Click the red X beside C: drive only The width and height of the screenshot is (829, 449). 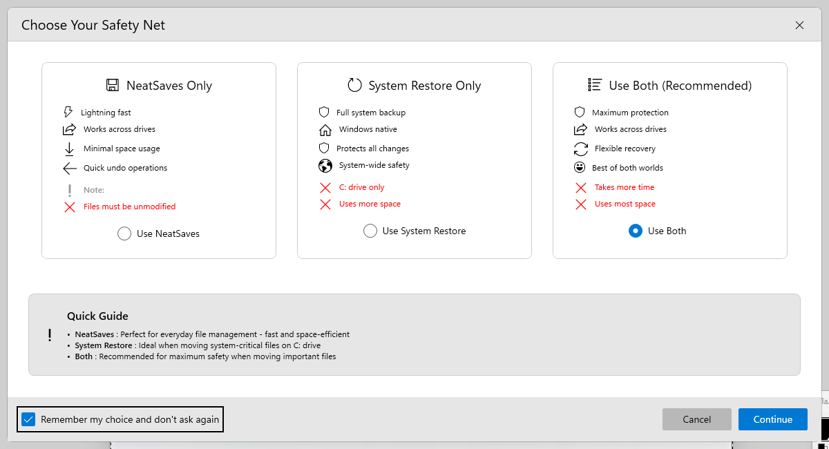[x=325, y=187]
